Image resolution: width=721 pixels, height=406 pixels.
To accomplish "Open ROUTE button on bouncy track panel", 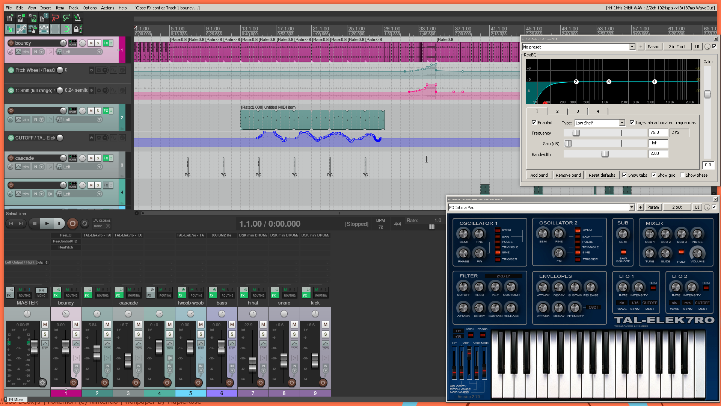I will click(x=73, y=43).
